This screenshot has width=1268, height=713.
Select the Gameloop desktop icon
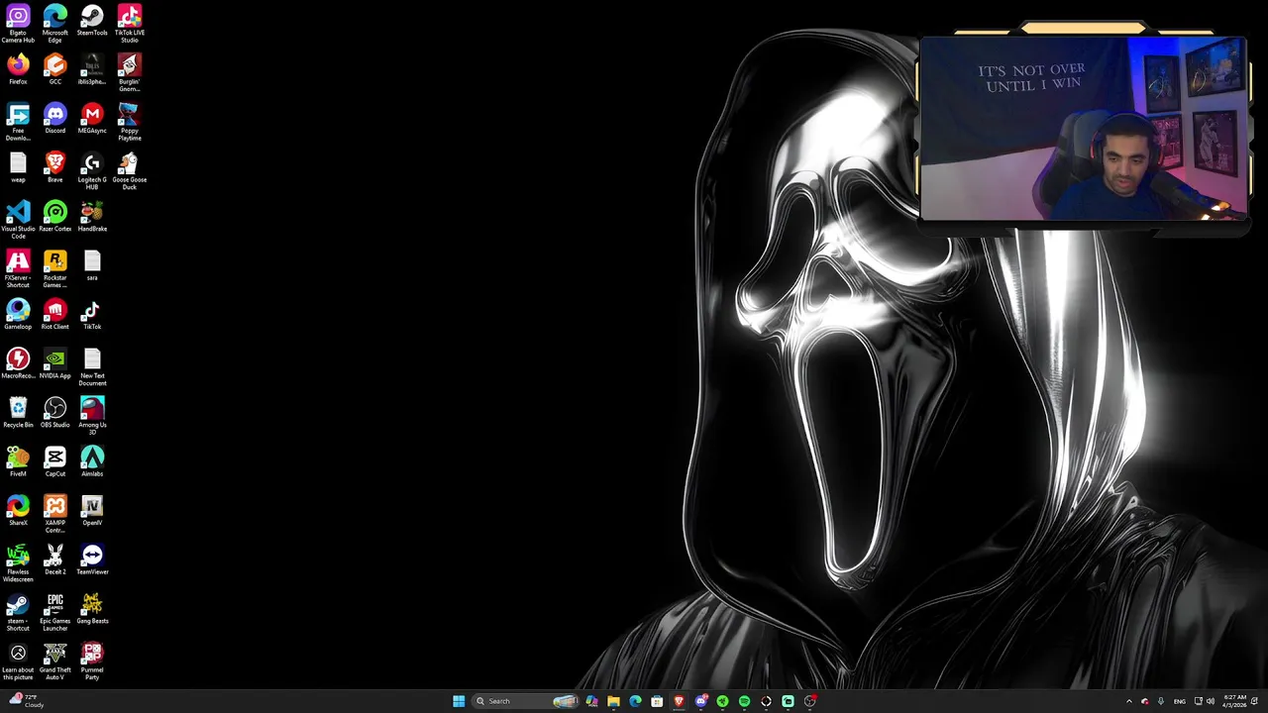click(x=18, y=315)
